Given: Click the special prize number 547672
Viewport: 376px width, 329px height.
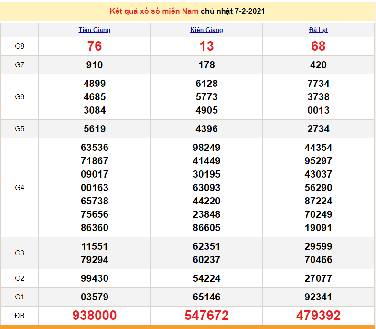Looking at the screenshot, I should point(206,316).
